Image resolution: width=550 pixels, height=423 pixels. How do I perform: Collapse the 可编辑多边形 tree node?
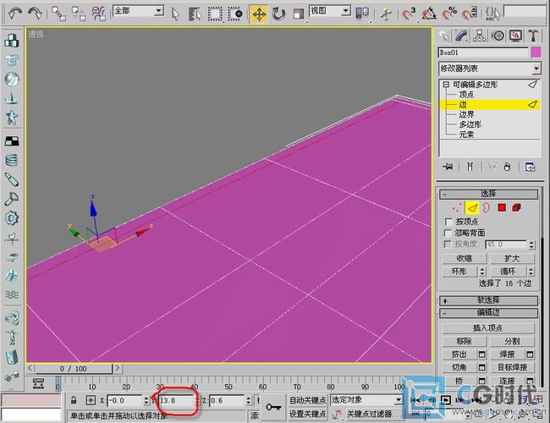coord(445,85)
